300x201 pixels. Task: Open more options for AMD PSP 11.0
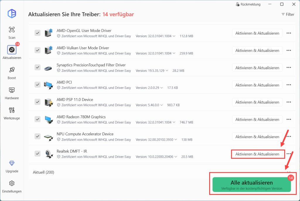click(x=289, y=102)
